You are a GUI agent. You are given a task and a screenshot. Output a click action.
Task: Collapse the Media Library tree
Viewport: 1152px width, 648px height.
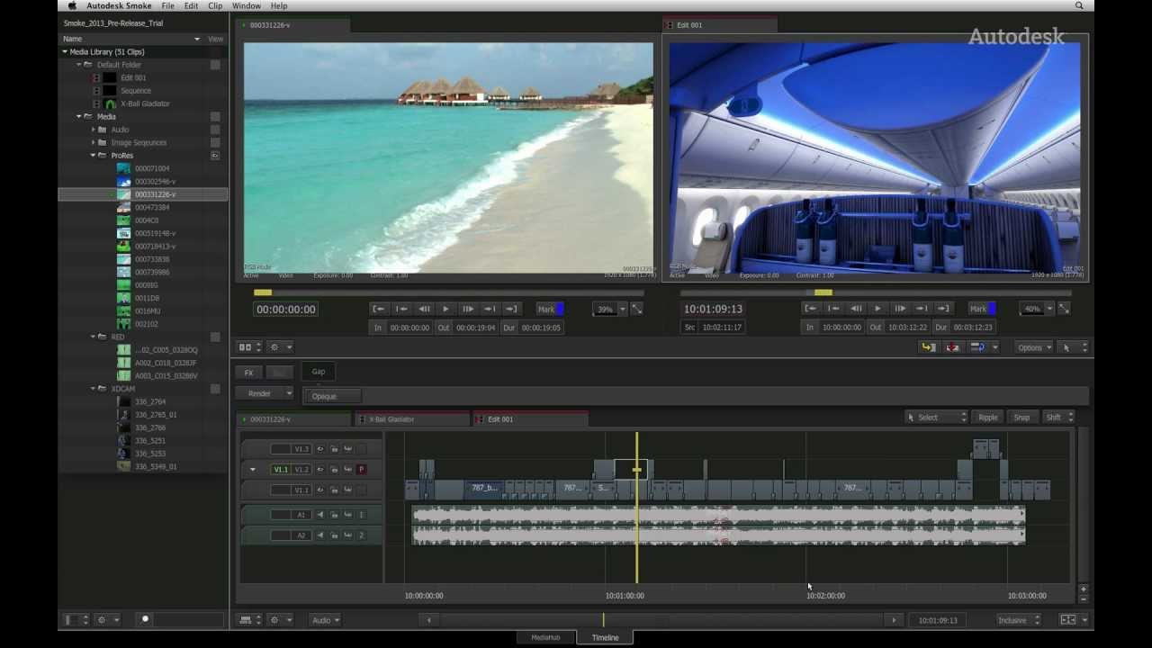[65, 52]
